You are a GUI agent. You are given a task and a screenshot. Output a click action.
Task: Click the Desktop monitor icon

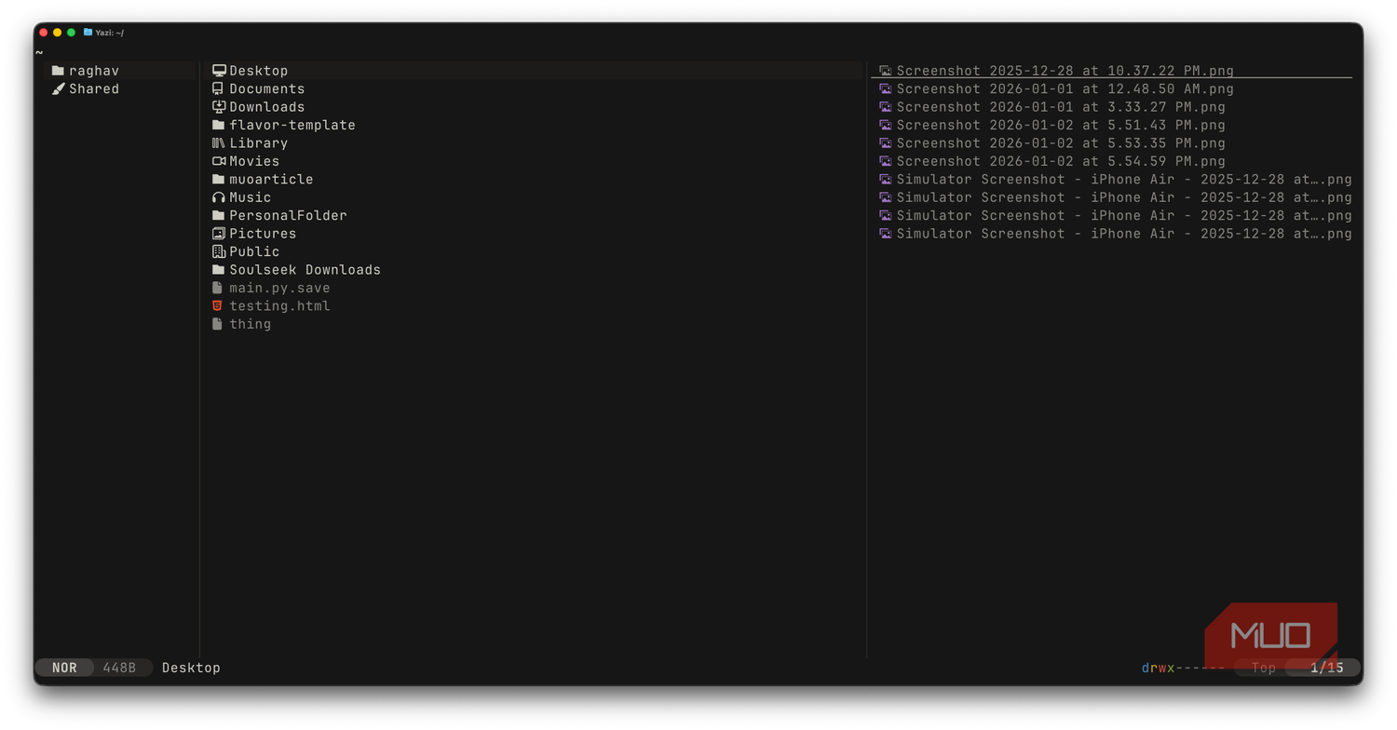219,71
